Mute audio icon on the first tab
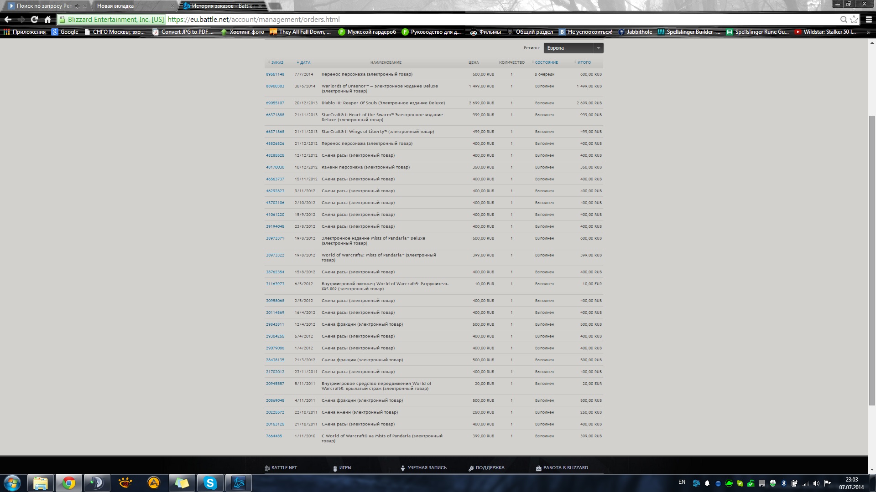The image size is (876, 492). click(x=77, y=6)
